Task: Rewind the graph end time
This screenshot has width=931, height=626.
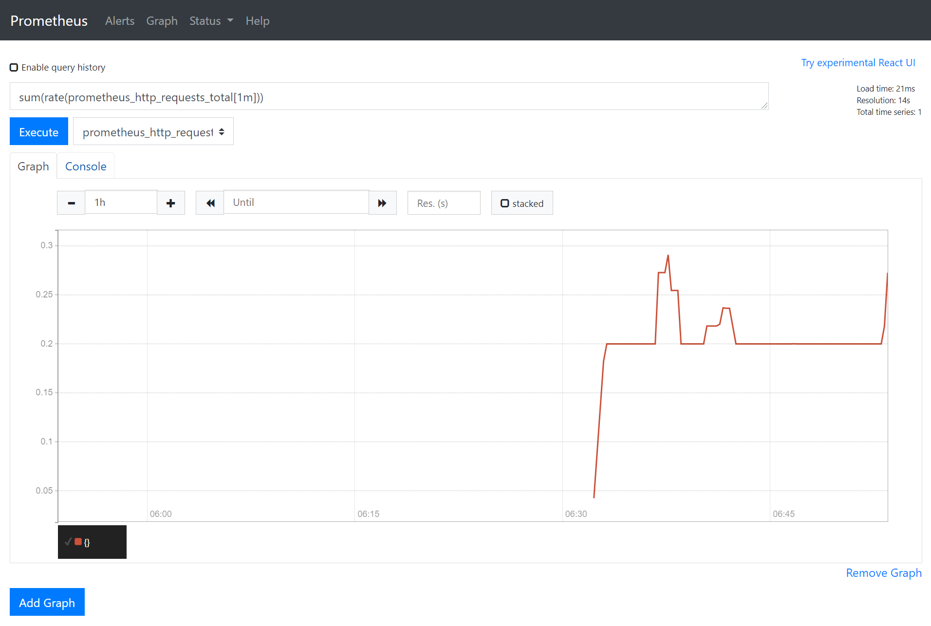Action: (210, 203)
